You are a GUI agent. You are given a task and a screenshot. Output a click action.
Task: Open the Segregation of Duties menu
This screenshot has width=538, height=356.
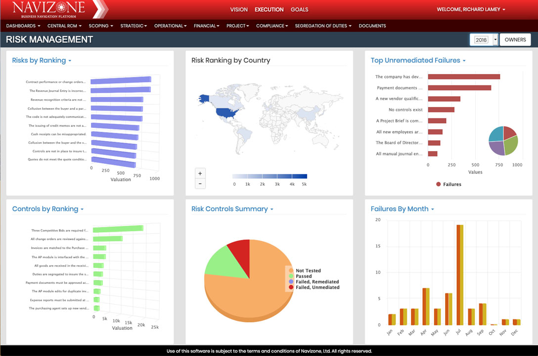pos(323,26)
